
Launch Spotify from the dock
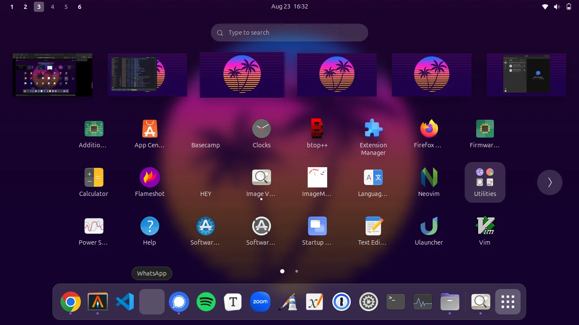(206, 302)
